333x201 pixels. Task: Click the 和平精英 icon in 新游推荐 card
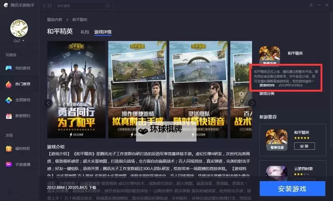(277, 140)
